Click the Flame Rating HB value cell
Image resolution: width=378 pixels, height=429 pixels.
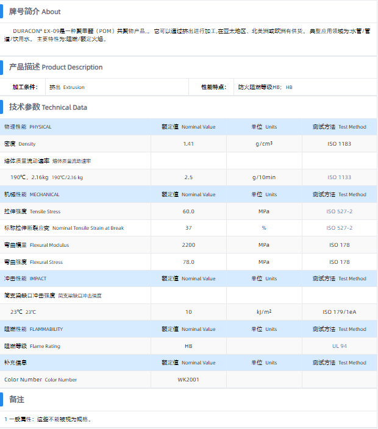188,346
